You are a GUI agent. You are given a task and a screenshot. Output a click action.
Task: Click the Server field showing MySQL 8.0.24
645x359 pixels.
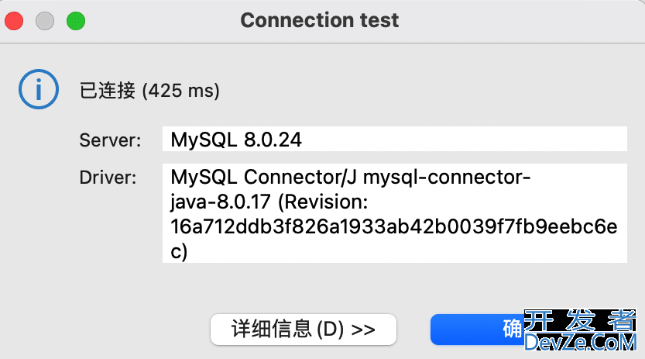click(394, 139)
